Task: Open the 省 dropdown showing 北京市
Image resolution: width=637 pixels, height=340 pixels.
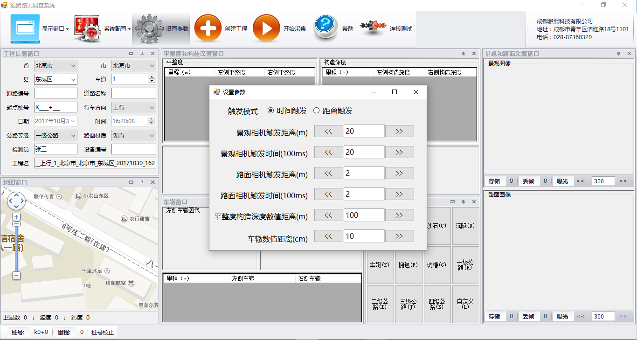Action: [55, 66]
